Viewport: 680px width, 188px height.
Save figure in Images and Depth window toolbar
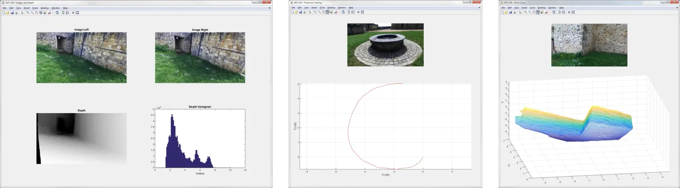tap(12, 13)
